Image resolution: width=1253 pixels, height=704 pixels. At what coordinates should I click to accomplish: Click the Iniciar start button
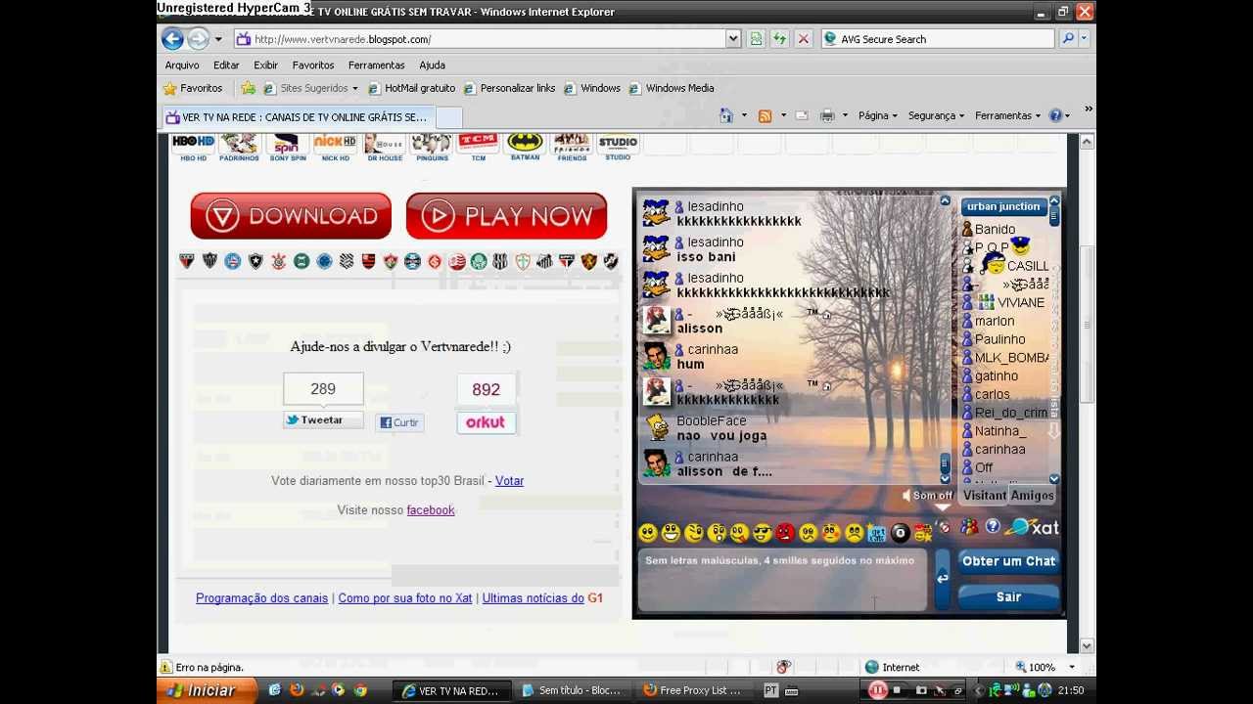point(206,690)
